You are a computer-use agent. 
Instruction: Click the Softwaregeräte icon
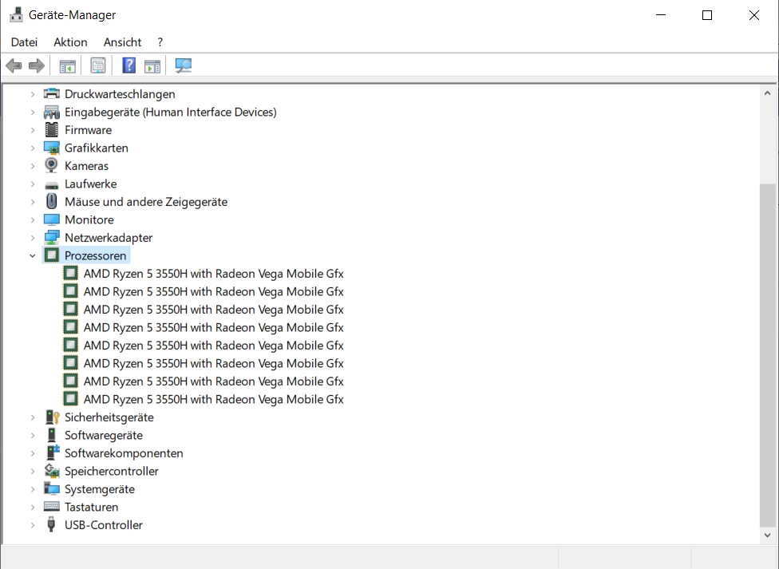pyautogui.click(x=52, y=435)
